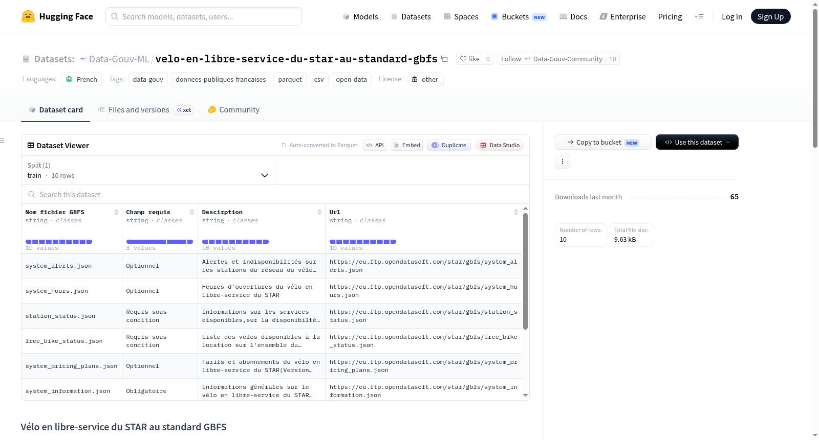Click the dataset viewer vertical scrollbar
Screen dimensions: 819x440
pyautogui.click(x=525, y=271)
